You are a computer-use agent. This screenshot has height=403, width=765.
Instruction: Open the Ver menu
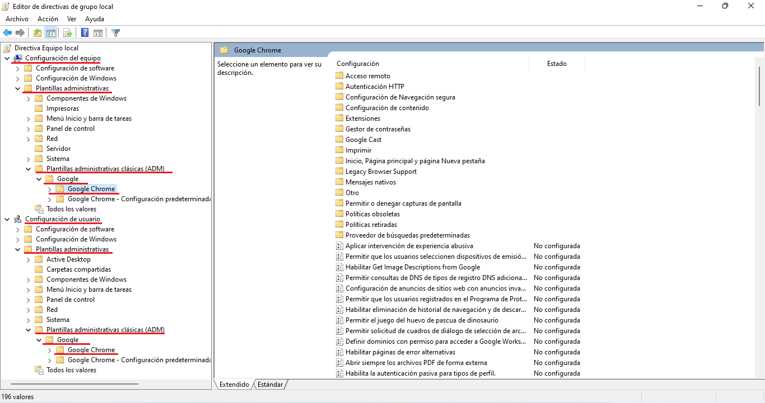point(72,18)
